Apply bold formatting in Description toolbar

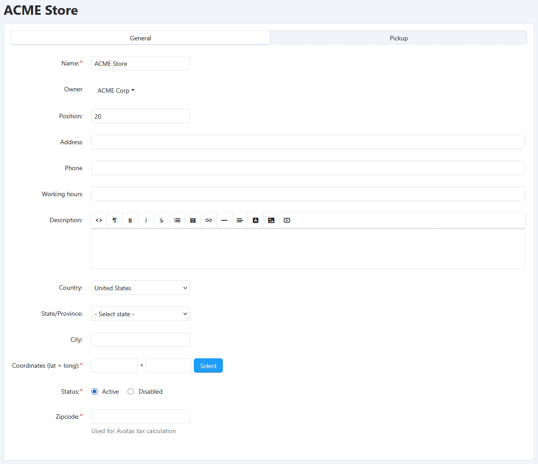point(130,220)
